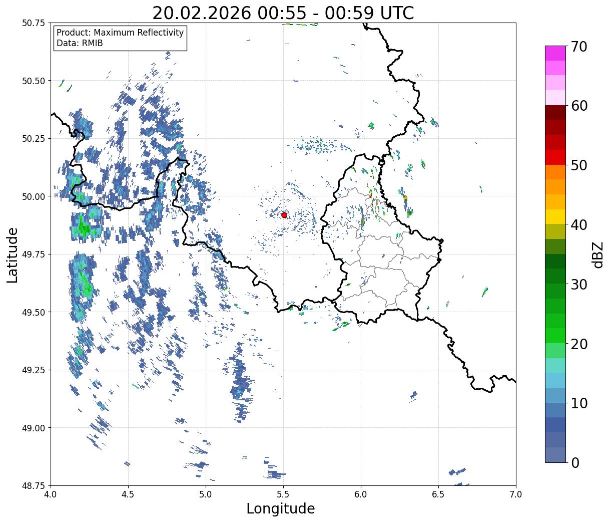Click the colorbar tick label 40
This screenshot has width=610, height=521.
coord(579,224)
